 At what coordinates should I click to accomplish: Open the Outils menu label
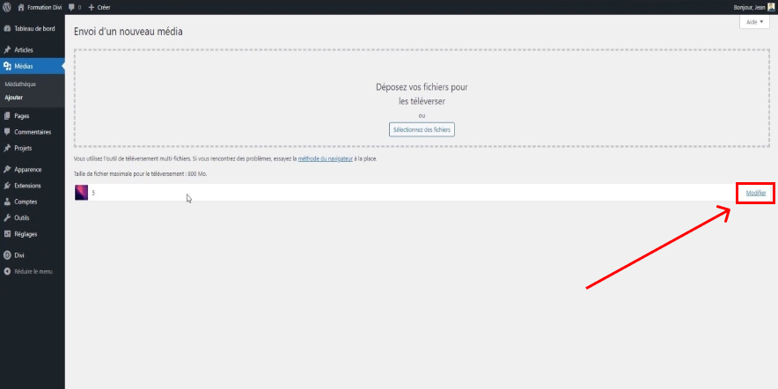pos(22,217)
